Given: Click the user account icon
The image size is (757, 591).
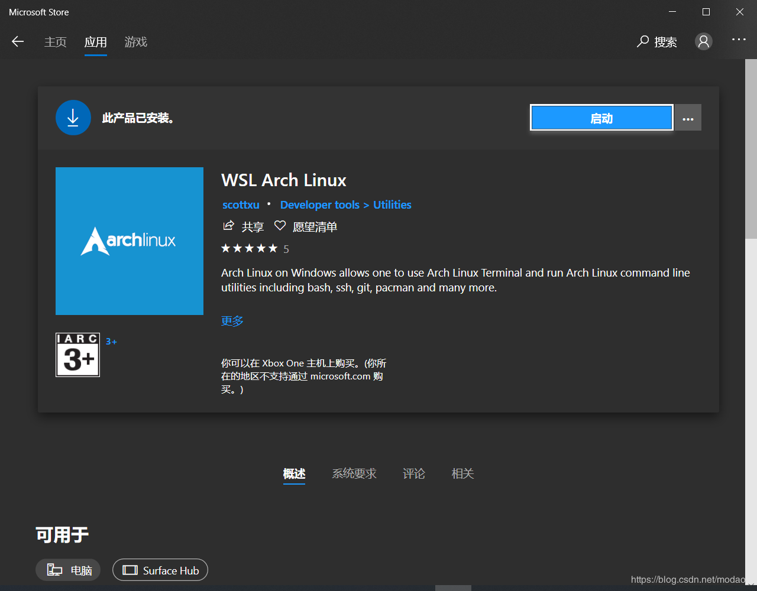Looking at the screenshot, I should (703, 41).
